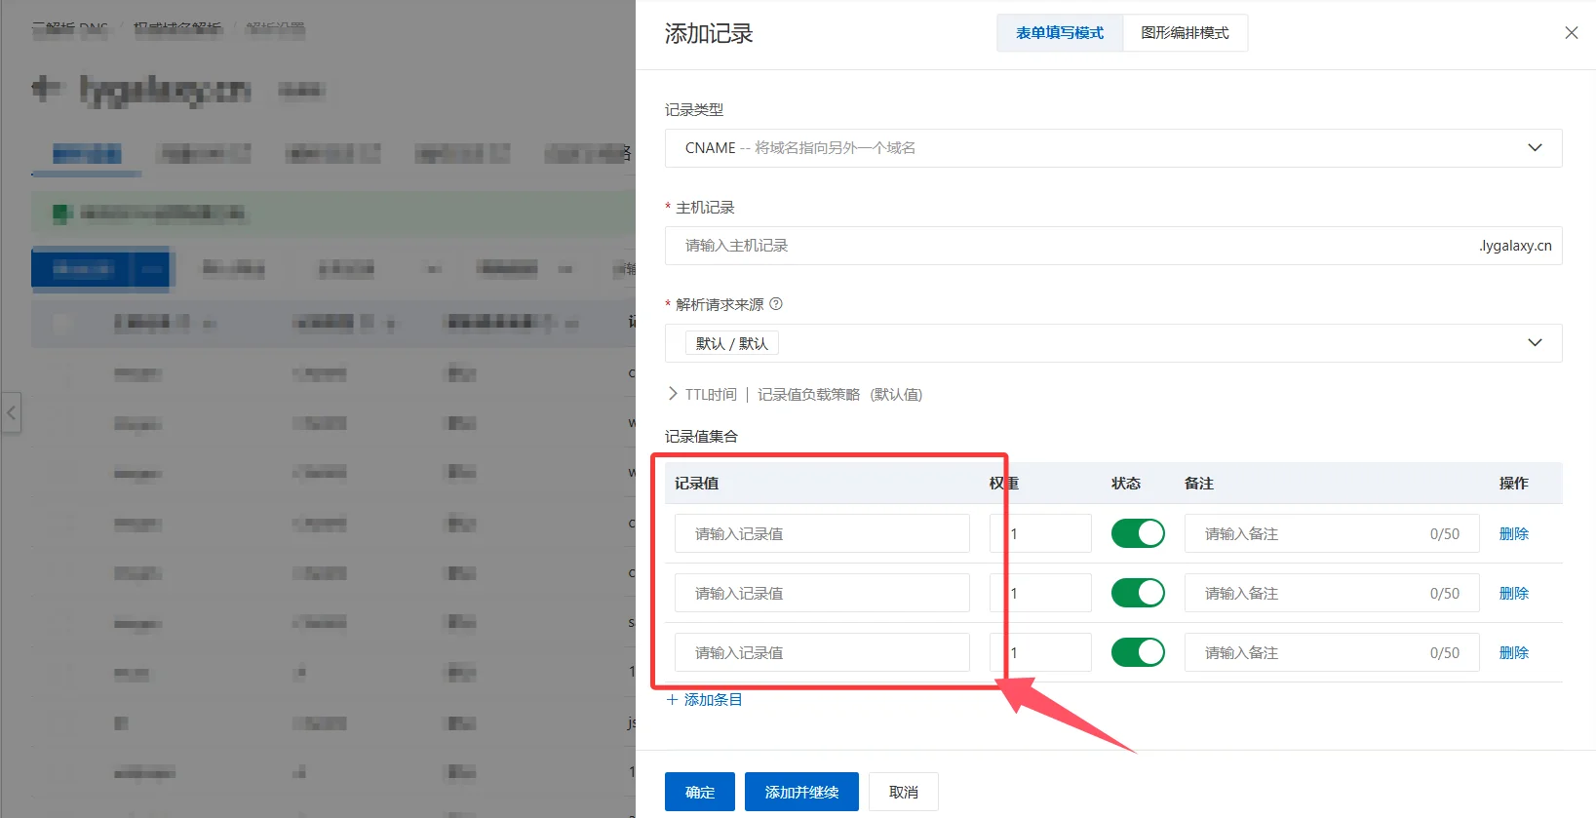
Task: Switch to 图形编排模式 tab
Action: (1185, 33)
